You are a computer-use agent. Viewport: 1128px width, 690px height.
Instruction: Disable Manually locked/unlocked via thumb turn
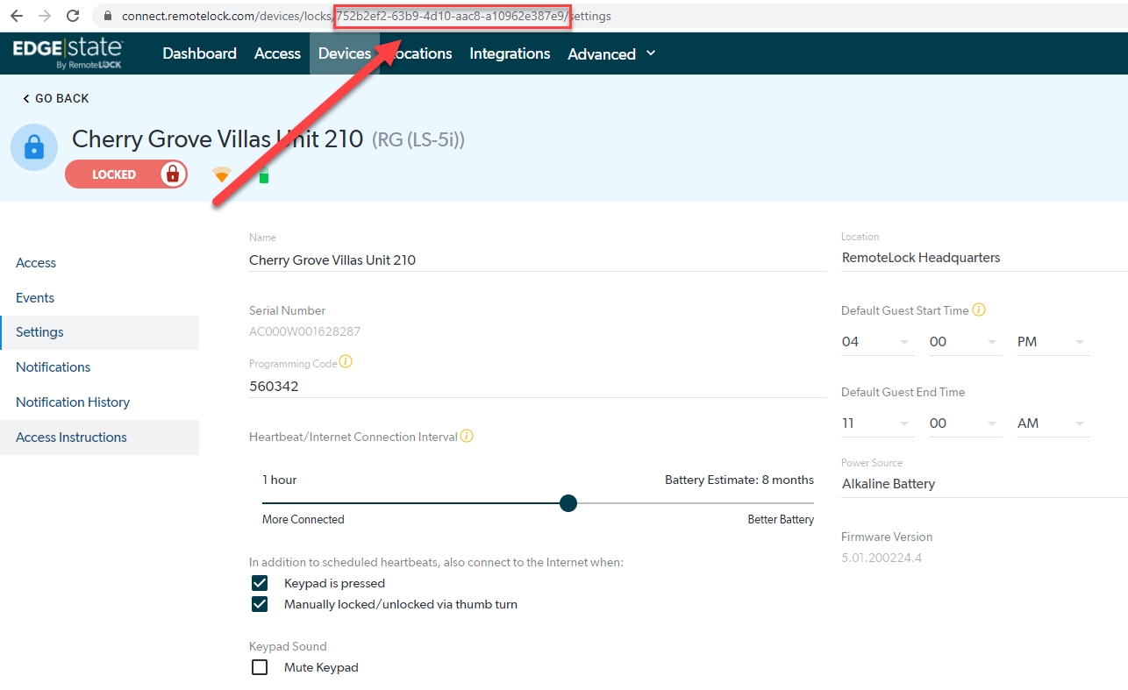(x=260, y=603)
